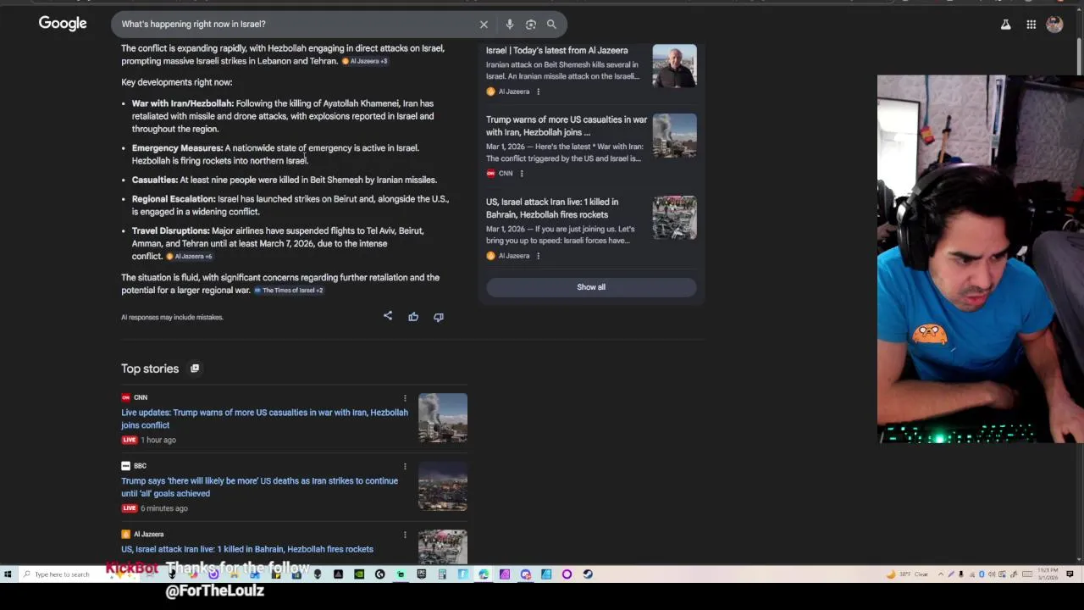Viewport: 1084px width, 610px height.
Task: Open Search Labs flask icon
Action: coord(1005,25)
